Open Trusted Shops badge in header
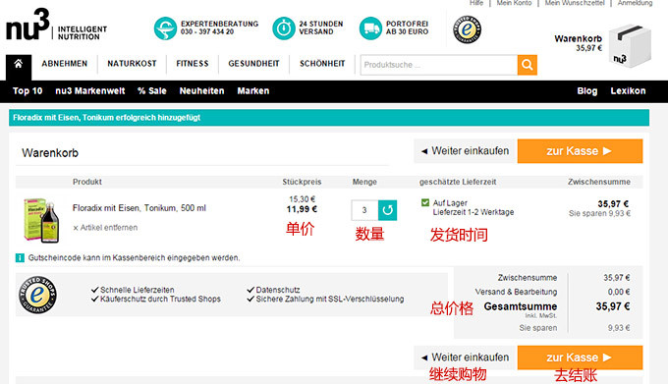This screenshot has width=668, height=384. pos(467,29)
